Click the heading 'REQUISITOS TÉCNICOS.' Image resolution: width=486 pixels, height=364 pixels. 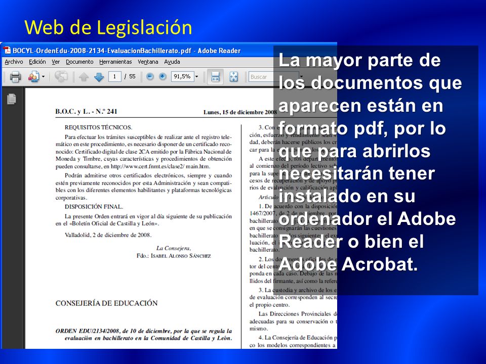point(98,127)
